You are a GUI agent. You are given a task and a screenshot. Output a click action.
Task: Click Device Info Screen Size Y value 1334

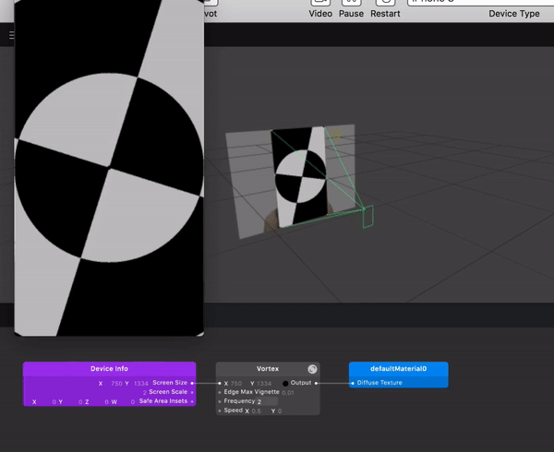(x=141, y=384)
